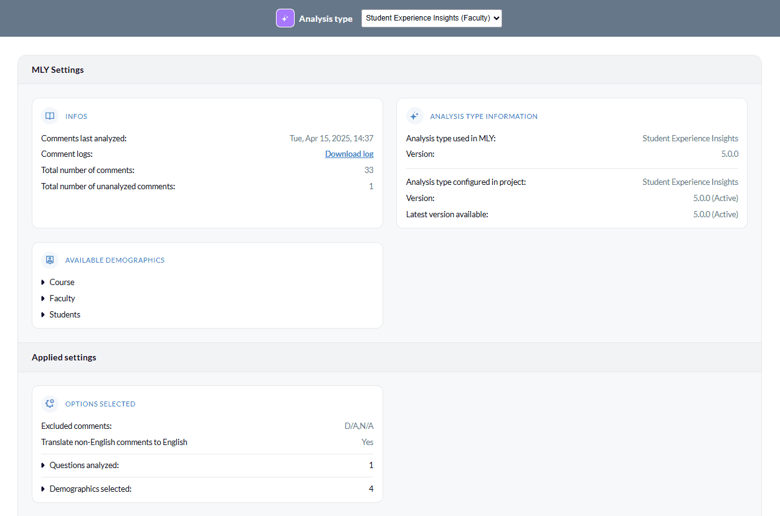
Task: Click the Comments last analyzed label
Action: (x=83, y=138)
